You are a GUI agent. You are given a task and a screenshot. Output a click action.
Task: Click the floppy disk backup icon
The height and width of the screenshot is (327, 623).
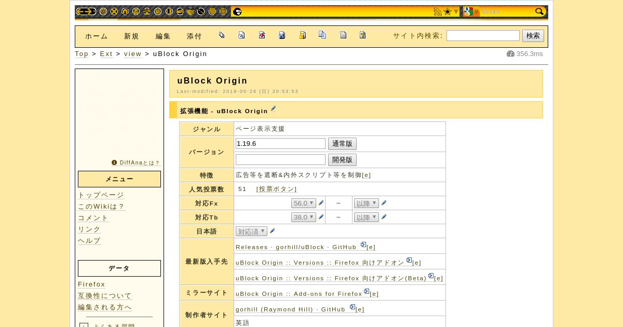pyautogui.click(x=282, y=35)
